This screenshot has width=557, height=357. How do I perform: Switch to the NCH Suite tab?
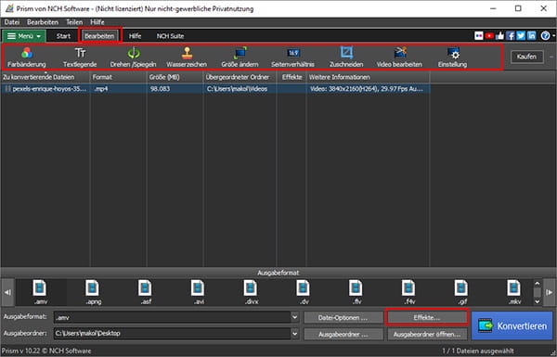170,36
